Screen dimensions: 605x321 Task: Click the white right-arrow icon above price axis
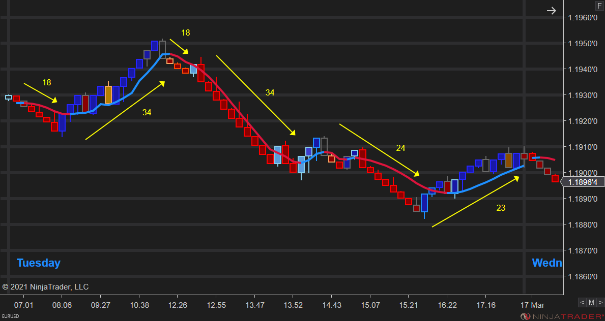coord(552,10)
